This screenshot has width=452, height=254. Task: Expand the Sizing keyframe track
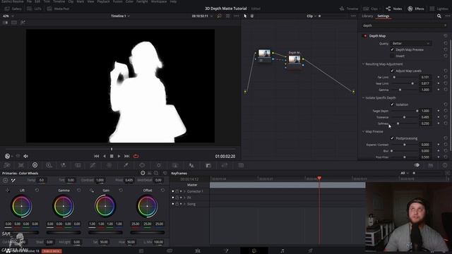pyautogui.click(x=184, y=204)
